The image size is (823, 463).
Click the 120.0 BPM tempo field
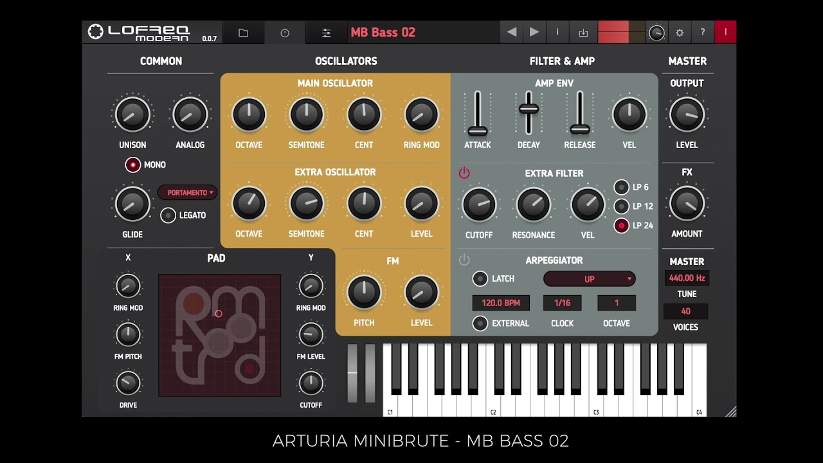[x=501, y=303]
